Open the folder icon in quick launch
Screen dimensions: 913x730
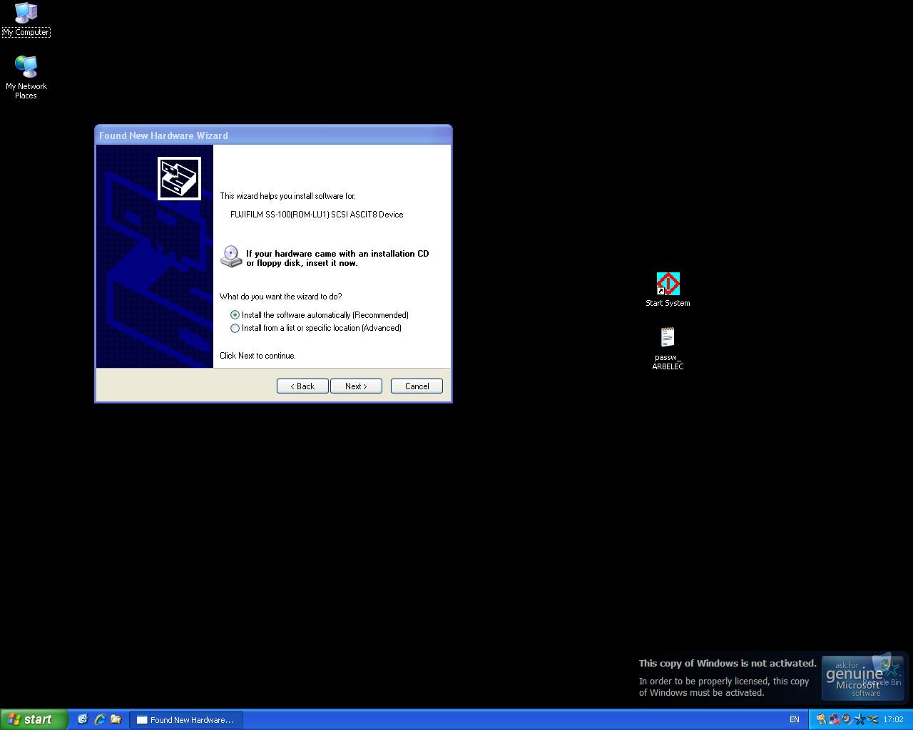point(116,719)
